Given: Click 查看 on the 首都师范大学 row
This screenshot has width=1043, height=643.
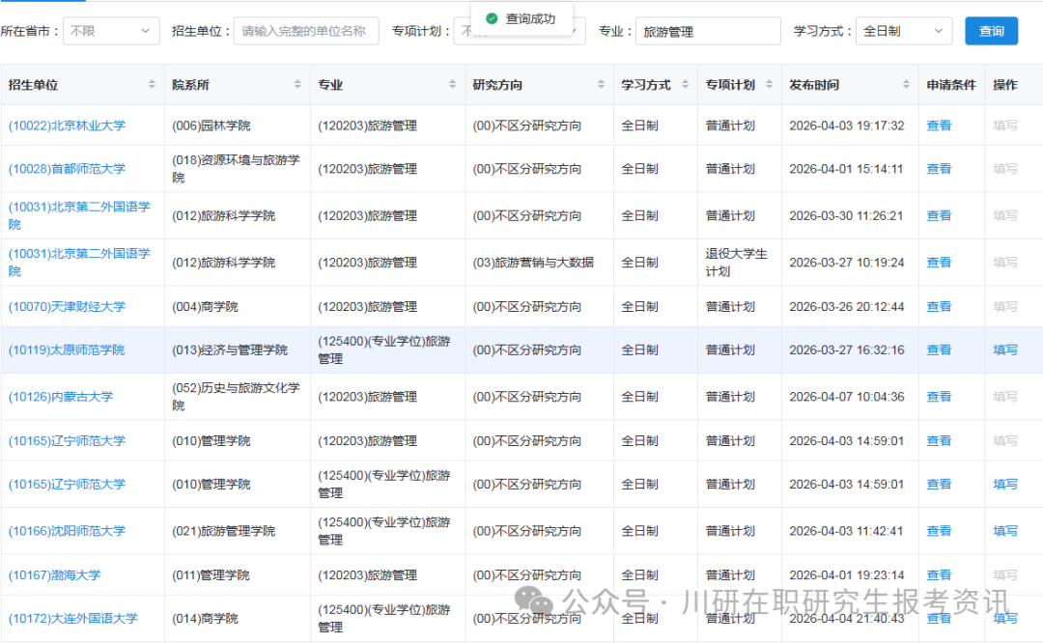Looking at the screenshot, I should pos(939,168).
